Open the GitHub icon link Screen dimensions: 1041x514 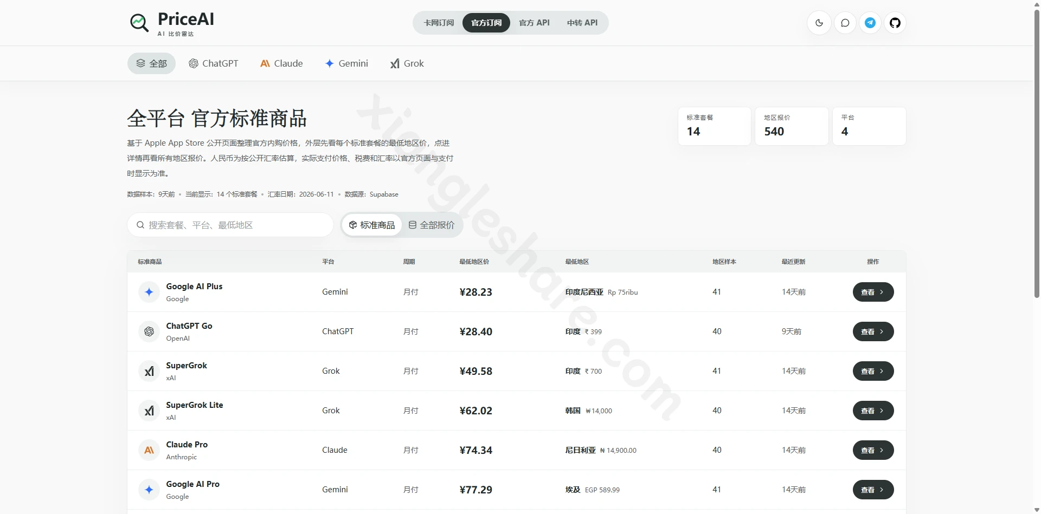click(895, 23)
